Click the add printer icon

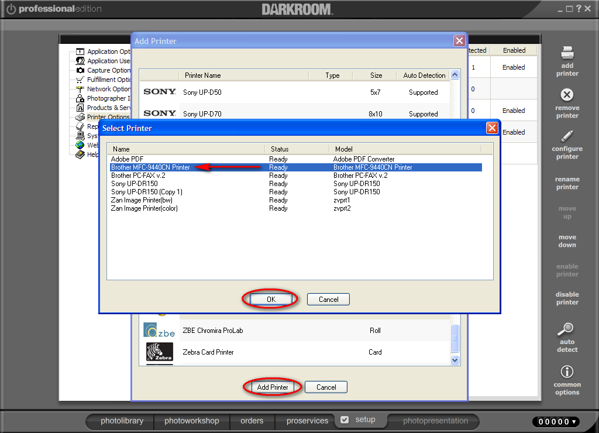pos(567,53)
